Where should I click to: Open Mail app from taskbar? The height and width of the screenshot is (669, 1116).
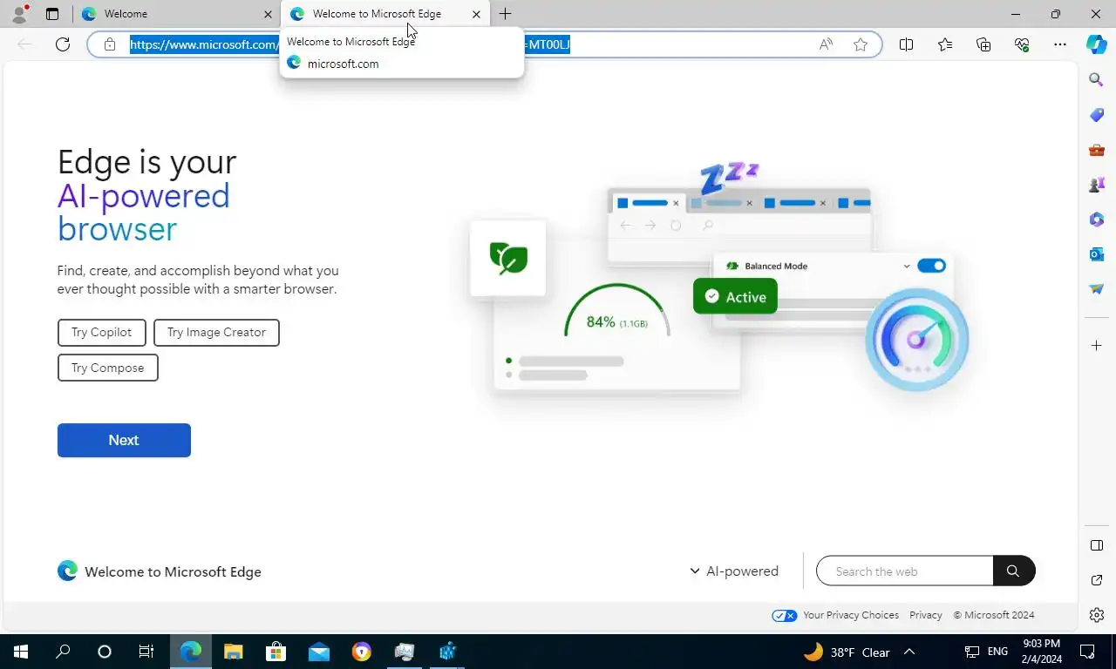[x=318, y=652]
